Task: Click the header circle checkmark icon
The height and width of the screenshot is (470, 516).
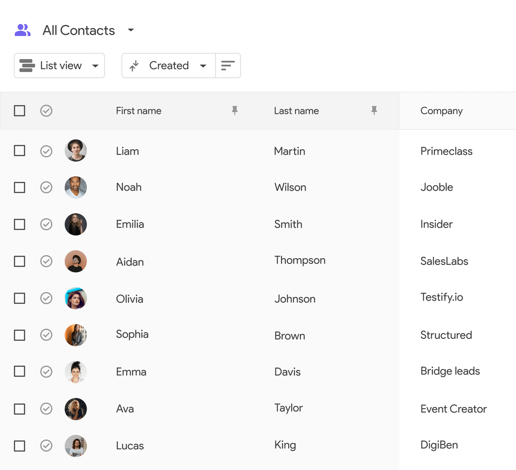Action: (46, 110)
